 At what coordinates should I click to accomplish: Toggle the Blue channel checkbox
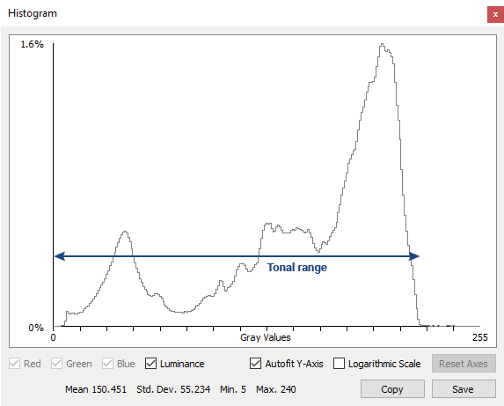point(107,364)
